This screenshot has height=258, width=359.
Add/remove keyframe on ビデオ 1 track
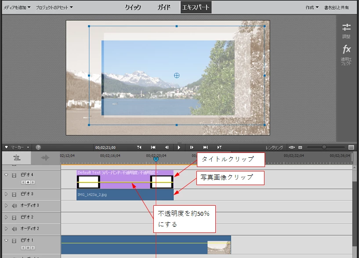click(28, 248)
